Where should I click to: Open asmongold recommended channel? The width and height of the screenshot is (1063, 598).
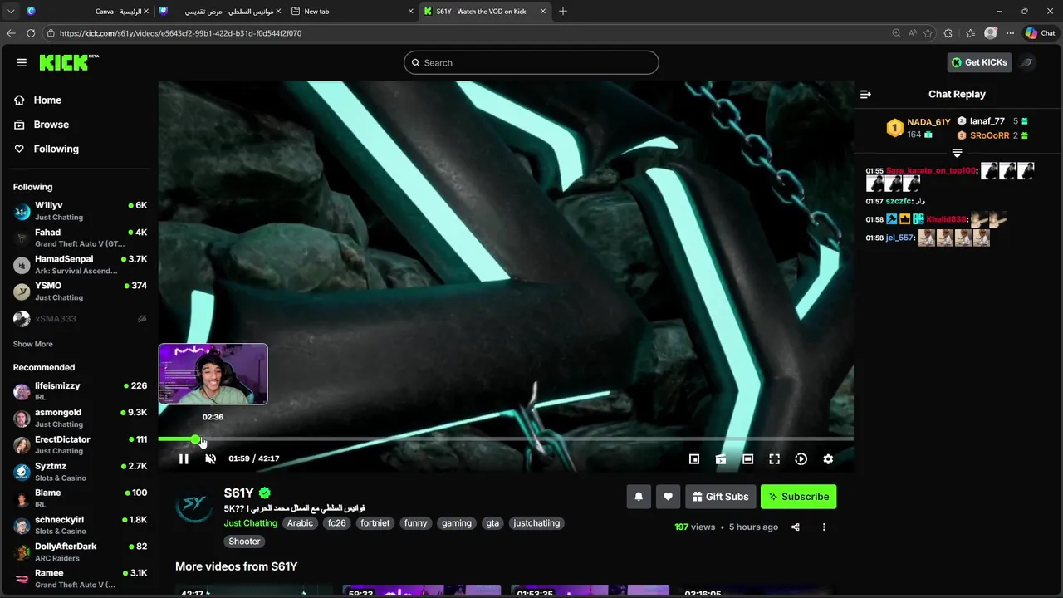click(80, 418)
